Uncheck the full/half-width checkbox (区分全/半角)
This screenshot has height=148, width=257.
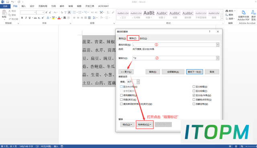coord(194,95)
